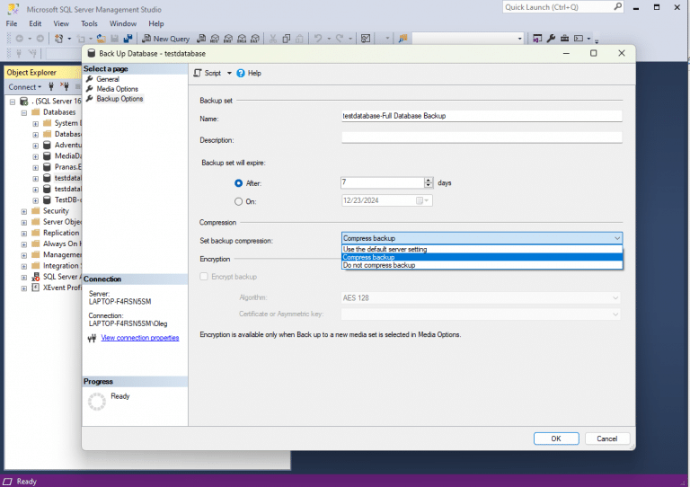
Task: Click the Quick Launch search magnifier icon
Action: [x=618, y=6]
